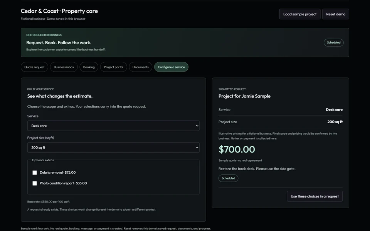Viewport: 370px width, 231px height.
Task: Click the Sample workflow only footer text
Action: (x=116, y=228)
